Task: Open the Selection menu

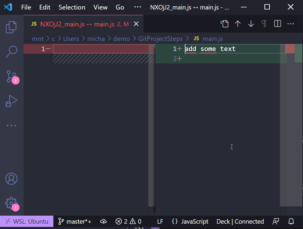Action: pyautogui.click(x=72, y=7)
